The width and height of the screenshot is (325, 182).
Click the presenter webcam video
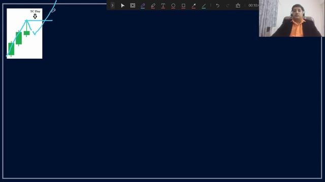pos(291,18)
